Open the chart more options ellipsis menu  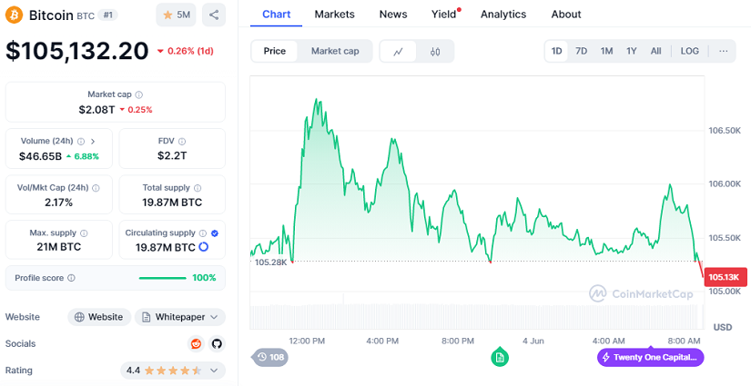click(x=723, y=51)
